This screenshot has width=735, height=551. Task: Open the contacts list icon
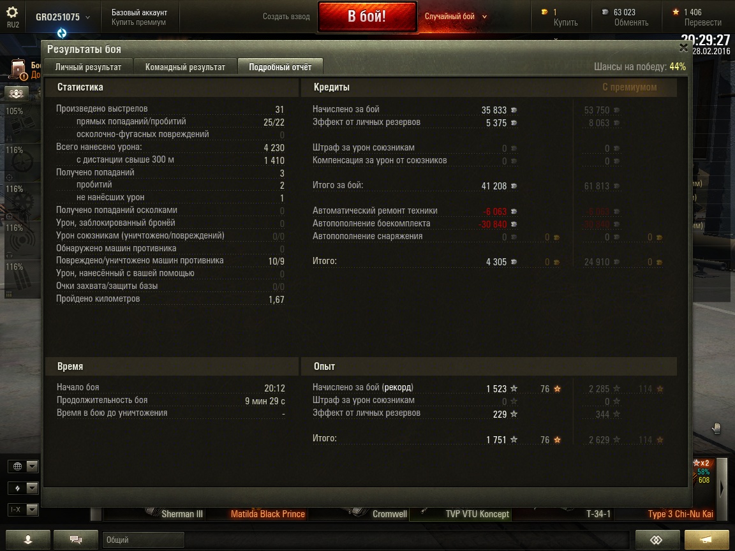click(27, 540)
